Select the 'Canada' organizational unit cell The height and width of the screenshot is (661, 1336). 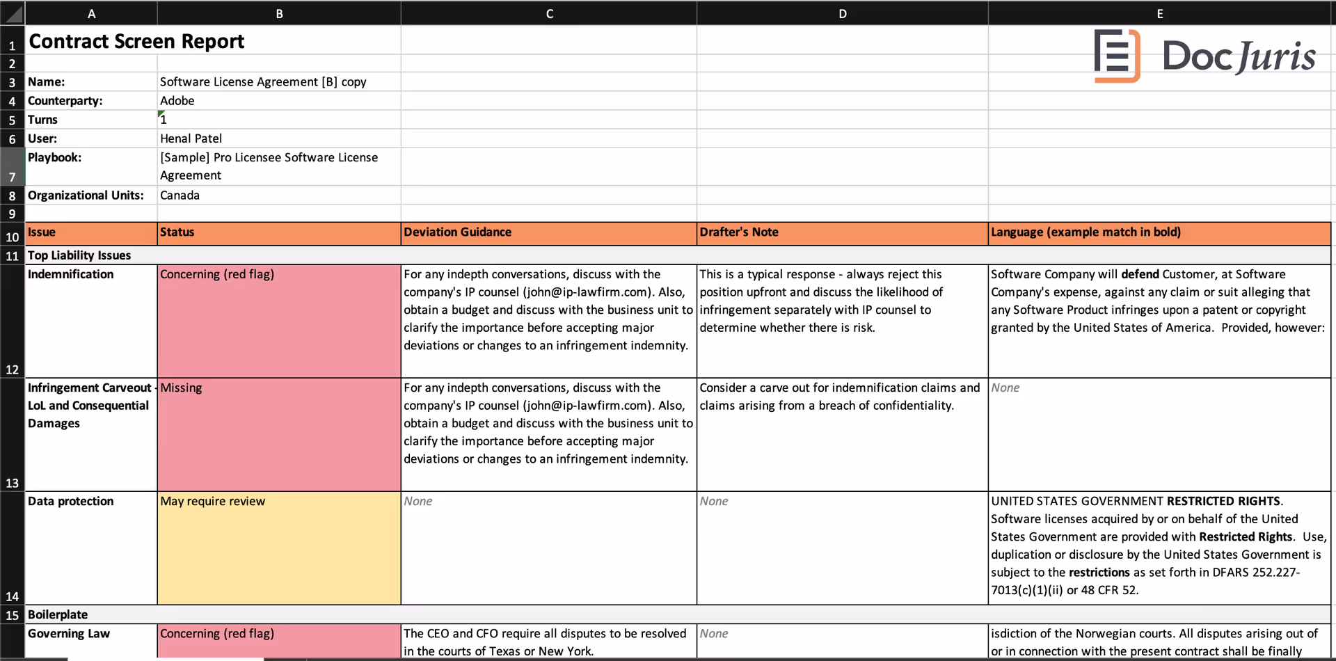click(279, 195)
